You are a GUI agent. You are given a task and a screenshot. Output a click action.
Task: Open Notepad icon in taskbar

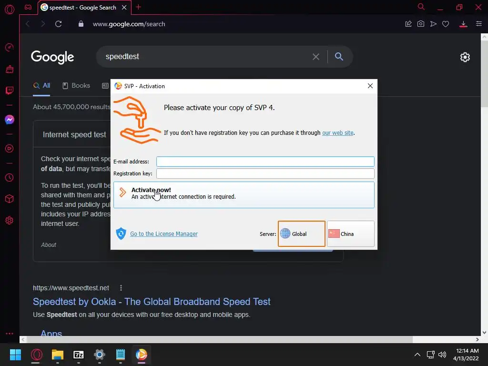(121, 355)
